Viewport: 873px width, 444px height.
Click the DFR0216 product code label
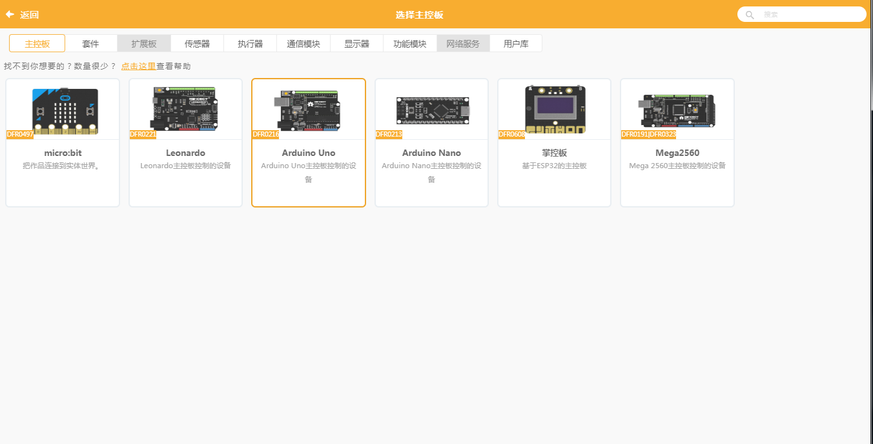(266, 135)
